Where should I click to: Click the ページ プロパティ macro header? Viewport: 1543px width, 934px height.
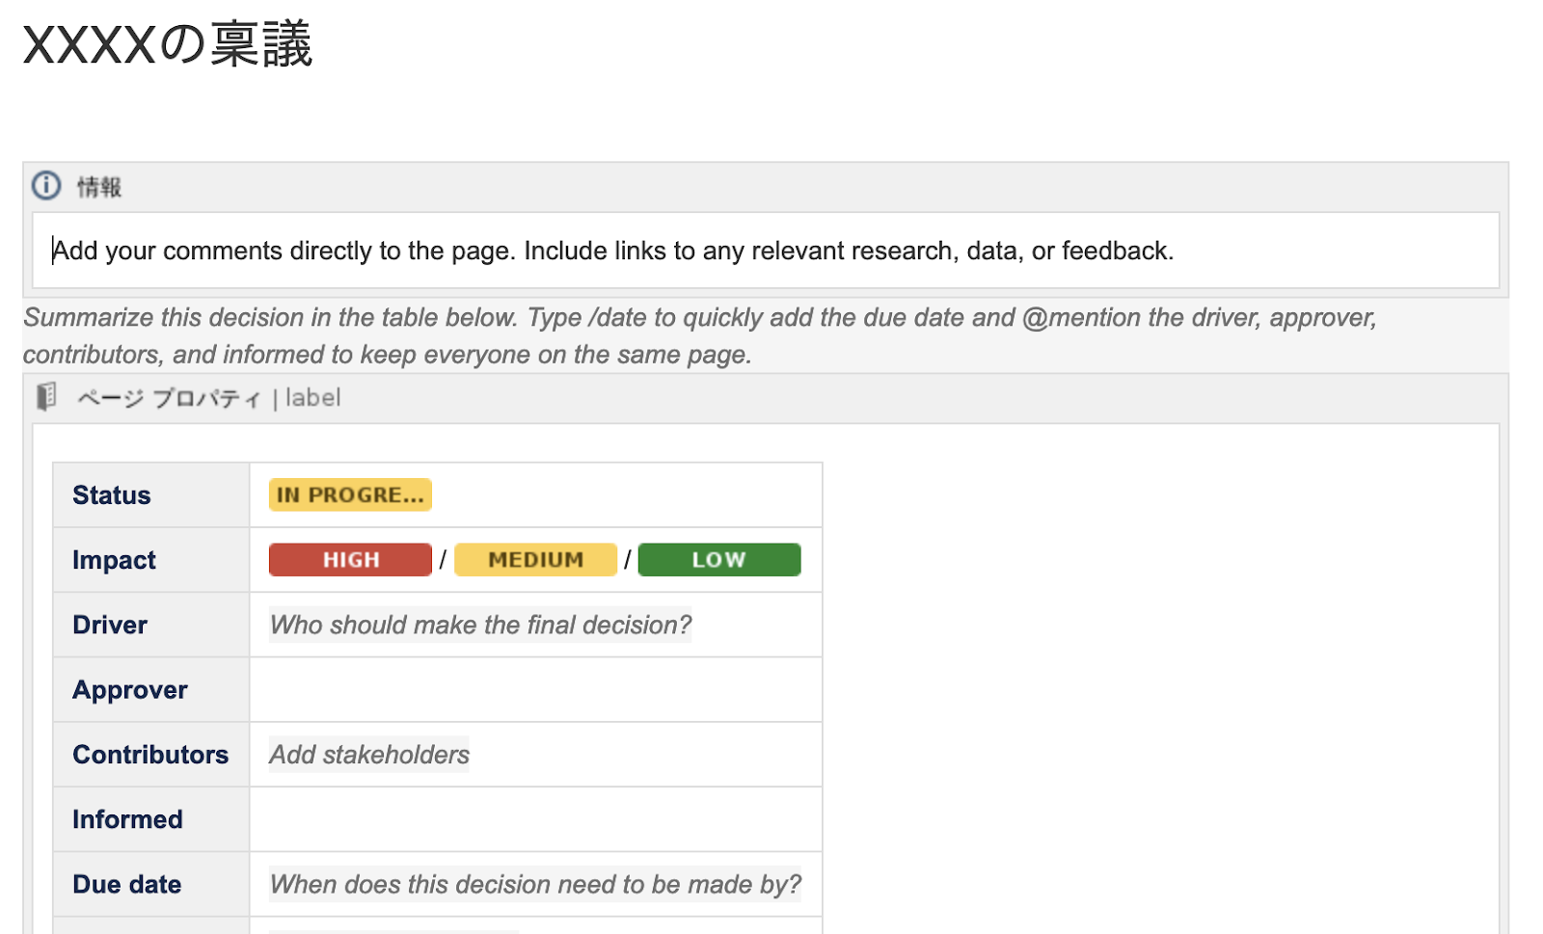pyautogui.click(x=169, y=398)
